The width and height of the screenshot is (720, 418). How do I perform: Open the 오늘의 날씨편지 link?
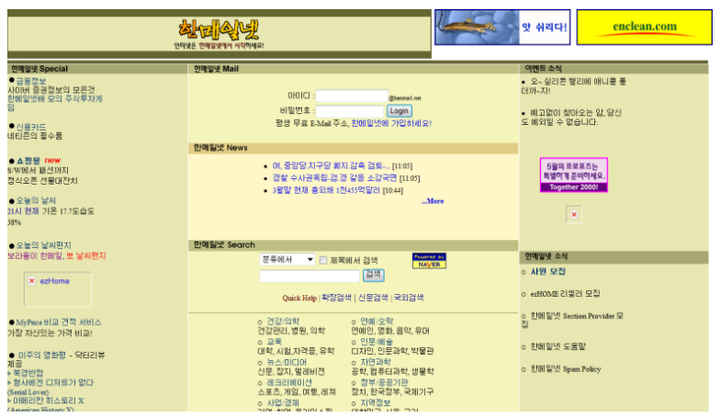coord(44,245)
